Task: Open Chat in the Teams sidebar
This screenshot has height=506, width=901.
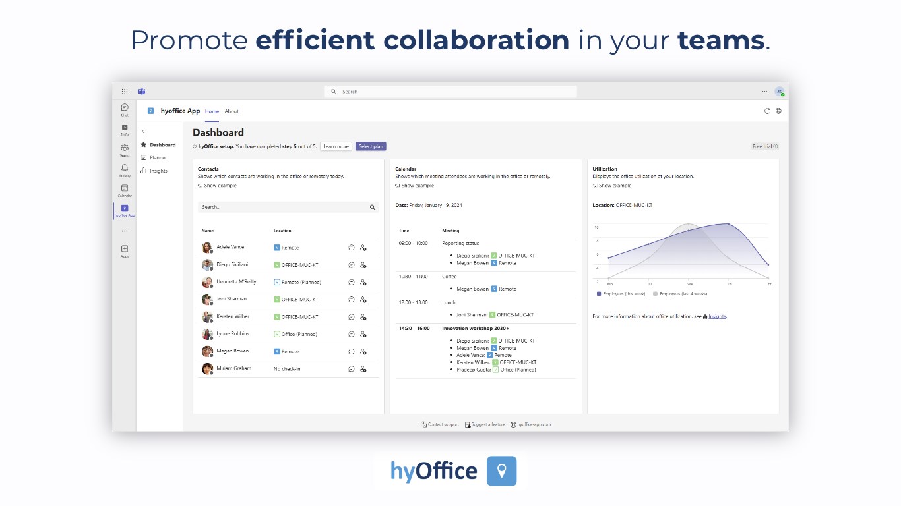Action: 125,109
